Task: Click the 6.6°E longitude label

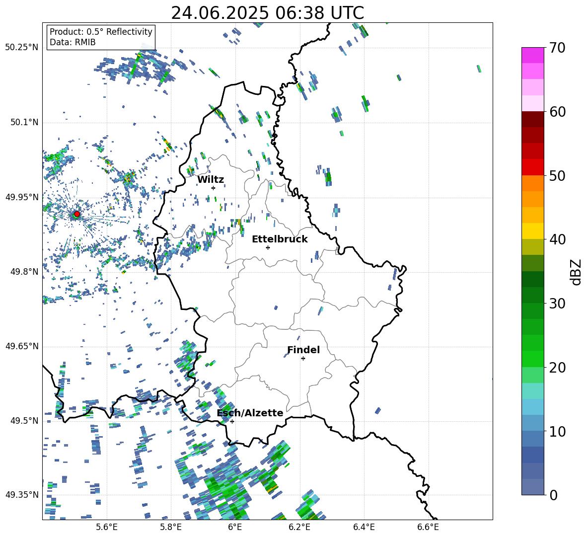Action: [x=428, y=527]
